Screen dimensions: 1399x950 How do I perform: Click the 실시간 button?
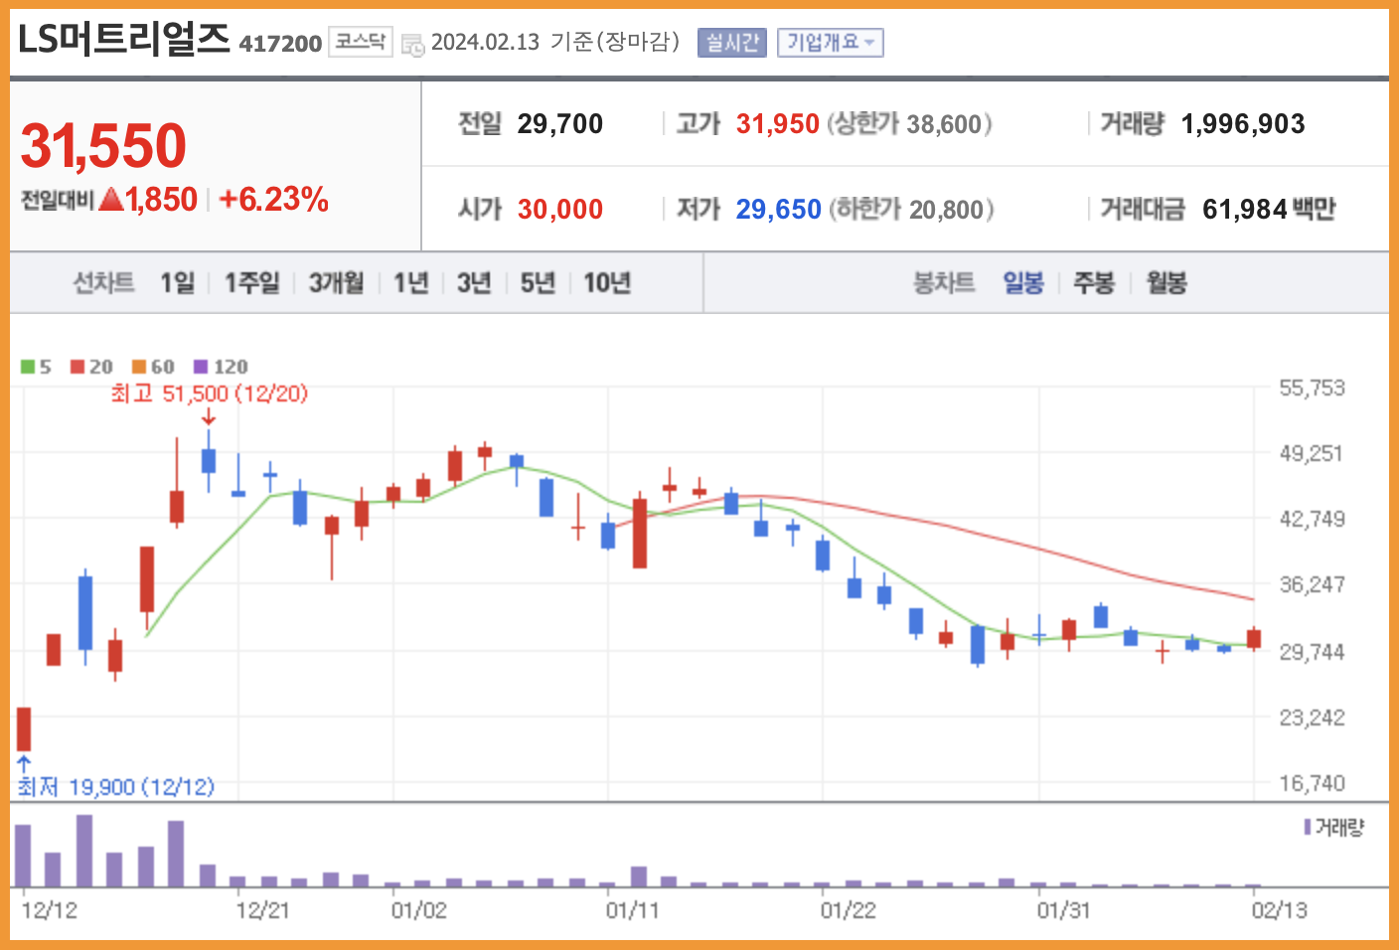(x=732, y=42)
